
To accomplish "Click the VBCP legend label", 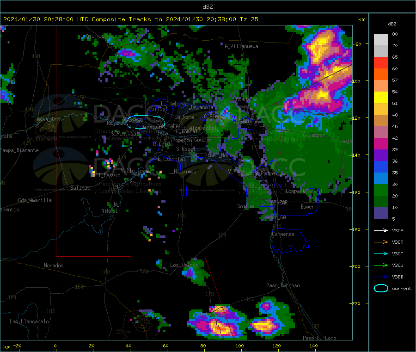I will coord(398,230).
